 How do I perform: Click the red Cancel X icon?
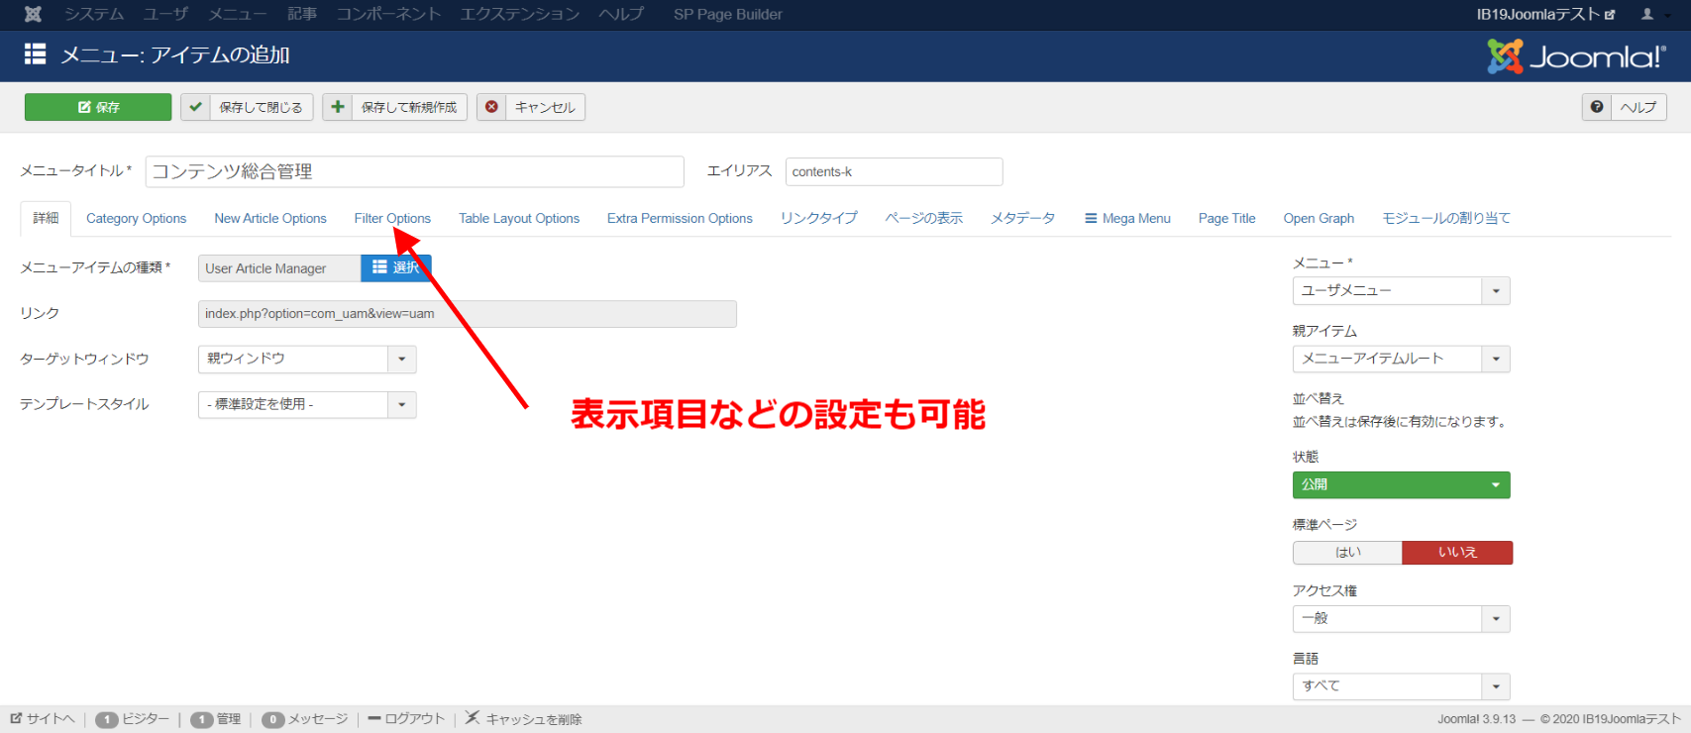point(491,107)
